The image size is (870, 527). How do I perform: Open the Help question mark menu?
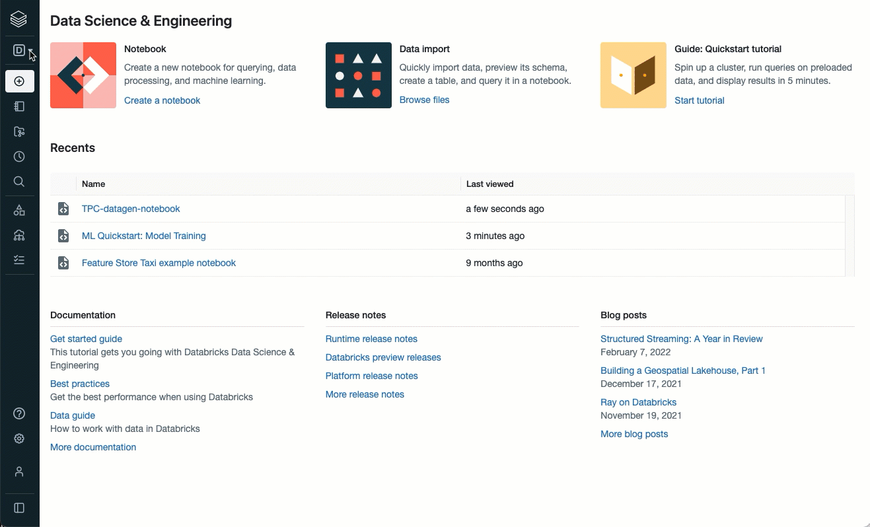19,413
